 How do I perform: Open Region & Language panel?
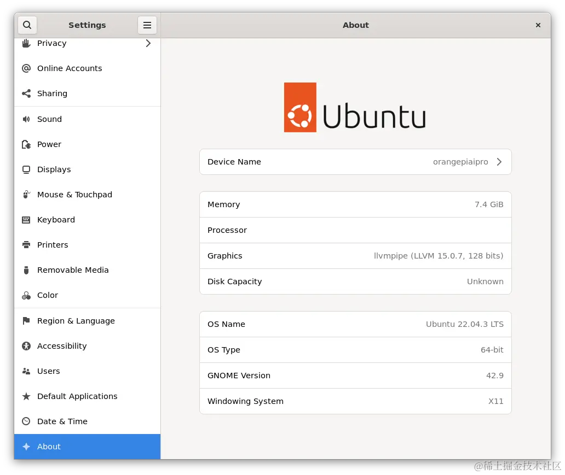coord(87,321)
